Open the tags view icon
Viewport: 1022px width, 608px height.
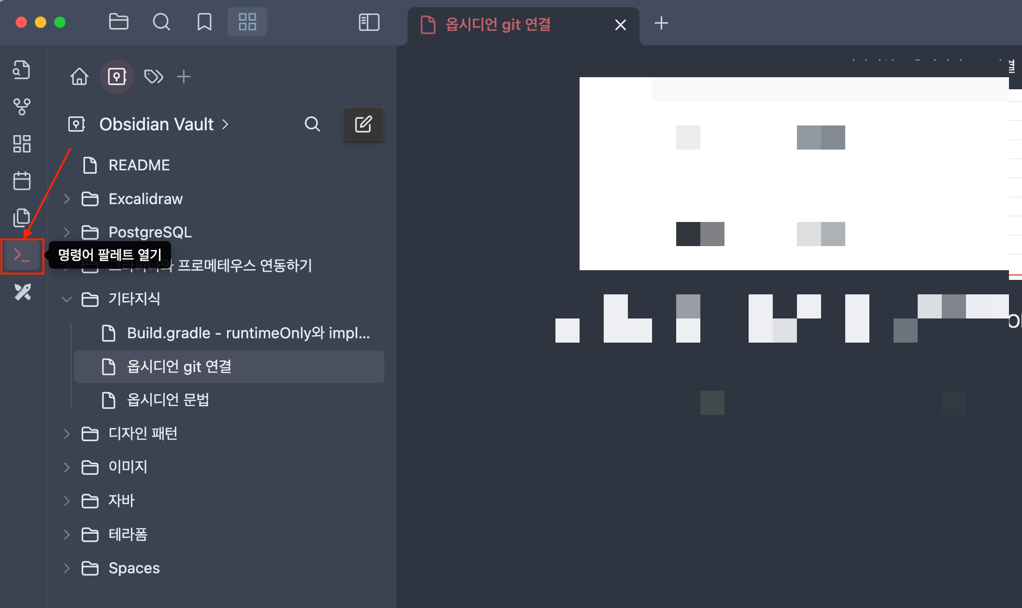(154, 76)
